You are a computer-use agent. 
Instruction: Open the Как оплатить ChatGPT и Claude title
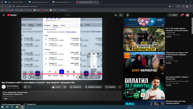(x=177, y=78)
